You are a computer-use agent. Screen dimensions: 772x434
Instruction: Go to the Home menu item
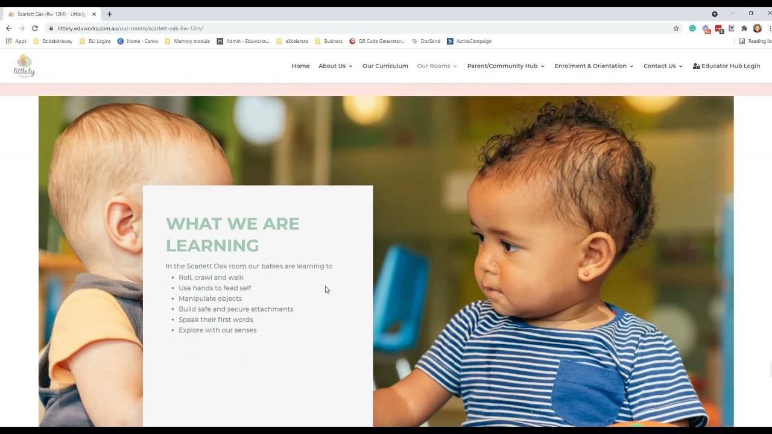pyautogui.click(x=300, y=66)
